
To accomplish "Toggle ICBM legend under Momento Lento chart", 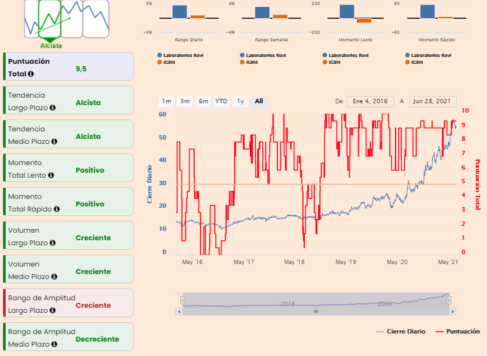I will (331, 63).
